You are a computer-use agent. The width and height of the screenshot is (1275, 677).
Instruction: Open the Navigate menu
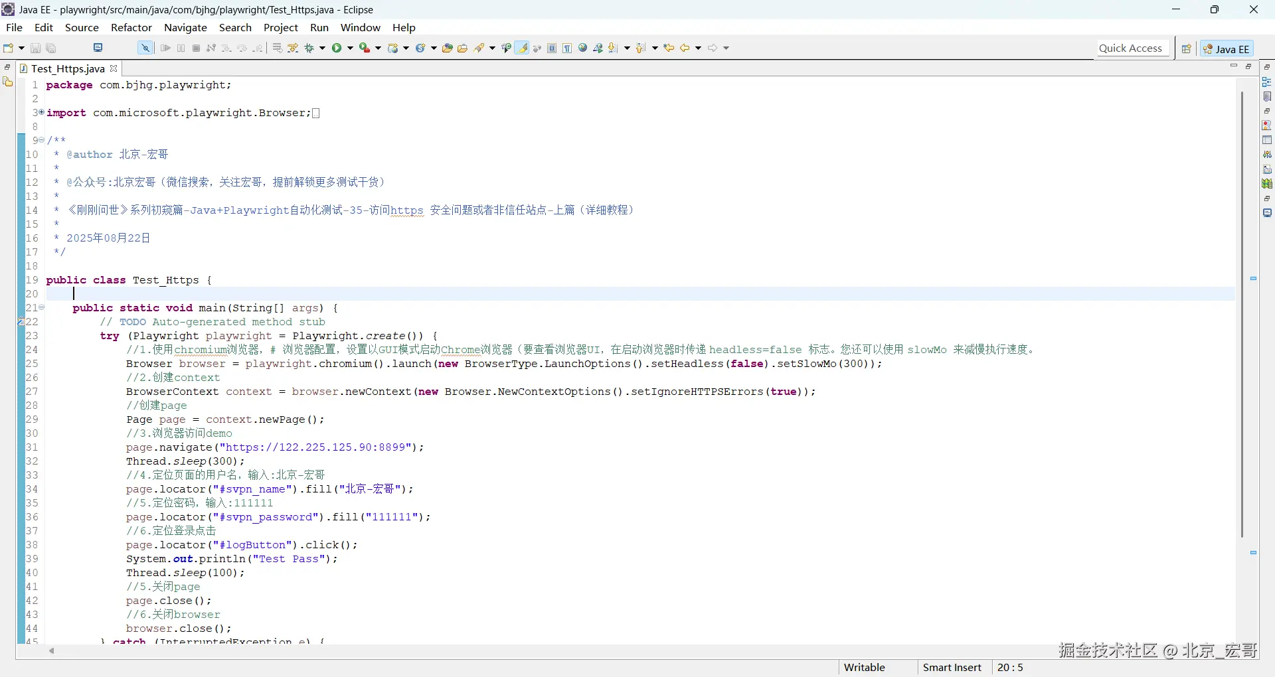pyautogui.click(x=185, y=27)
